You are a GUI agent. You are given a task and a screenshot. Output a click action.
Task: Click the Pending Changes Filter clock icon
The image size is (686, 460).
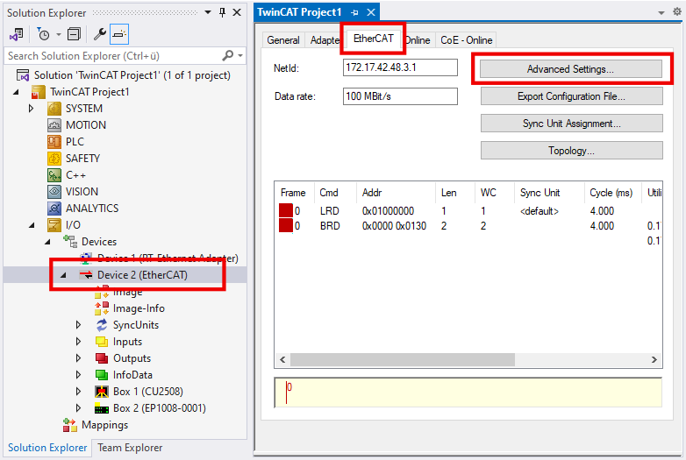[x=43, y=34]
